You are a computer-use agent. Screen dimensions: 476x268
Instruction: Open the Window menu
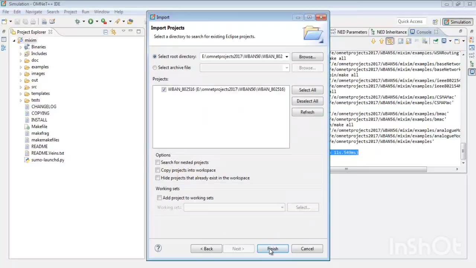click(x=102, y=12)
